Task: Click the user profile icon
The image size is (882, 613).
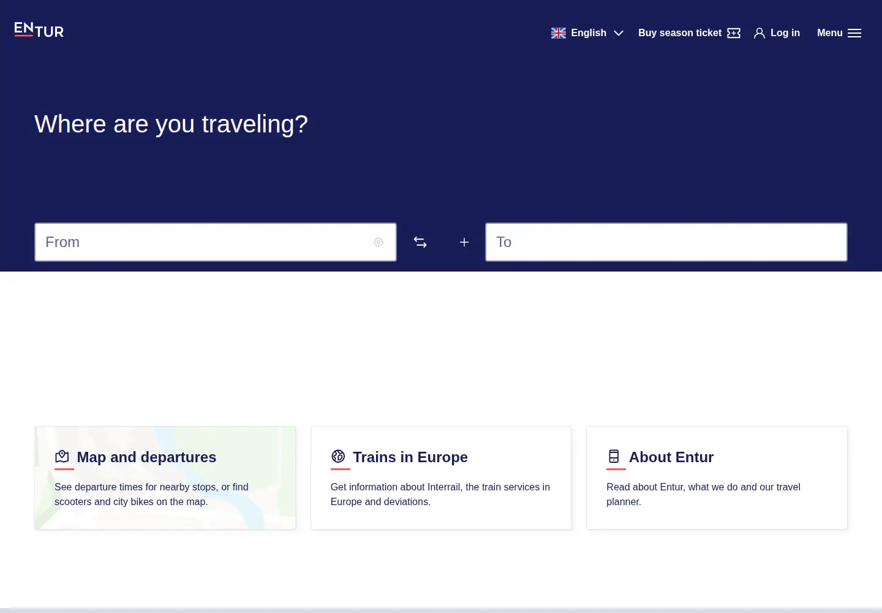Action: (759, 33)
